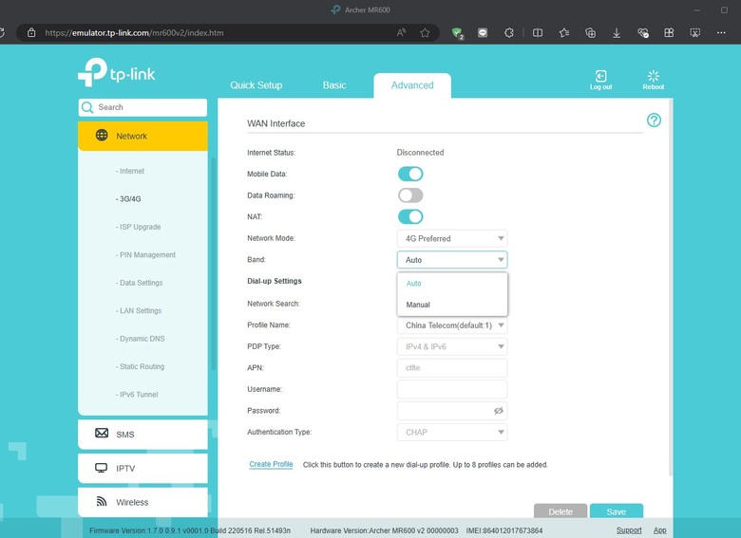
Task: Open the browser downloads icon
Action: [617, 32]
